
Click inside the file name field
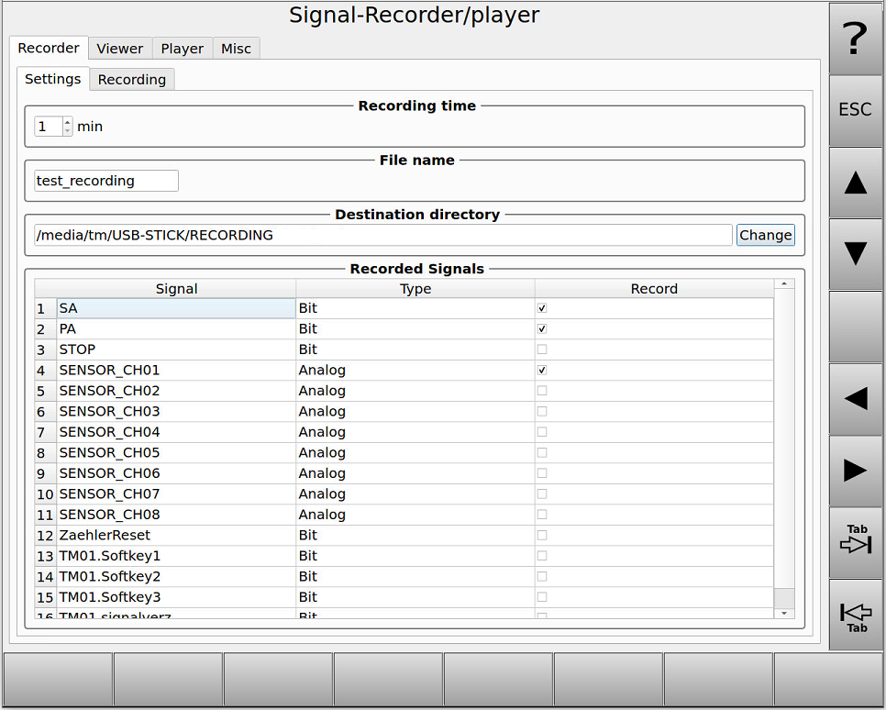click(105, 180)
